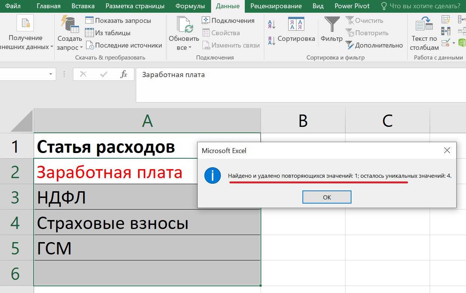Sort descending with the Я-А icon
Screen dimensions: 466x293
pyautogui.click(x=272, y=41)
